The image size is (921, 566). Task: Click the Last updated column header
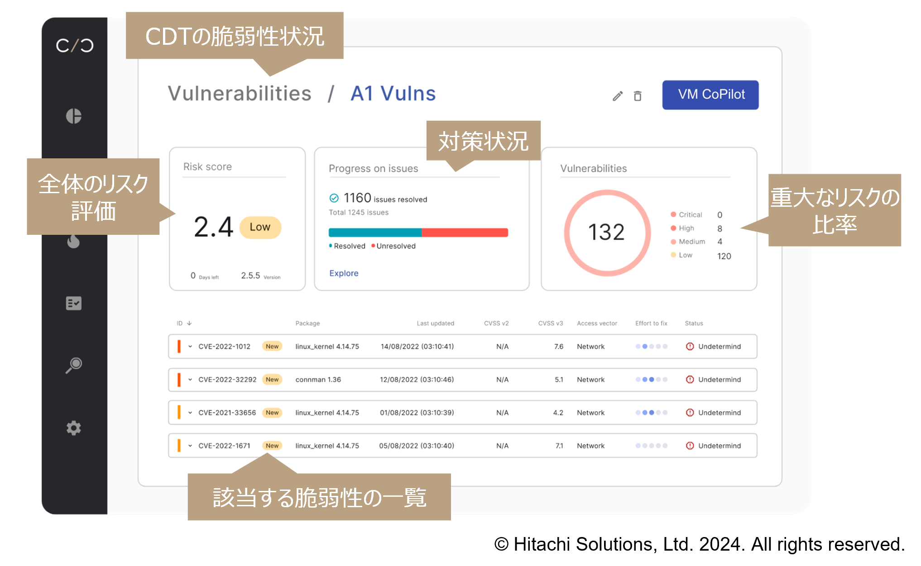pyautogui.click(x=435, y=323)
